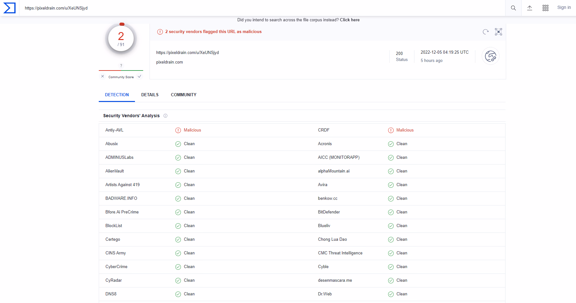Vote negative with the Community Score X

[103, 76]
